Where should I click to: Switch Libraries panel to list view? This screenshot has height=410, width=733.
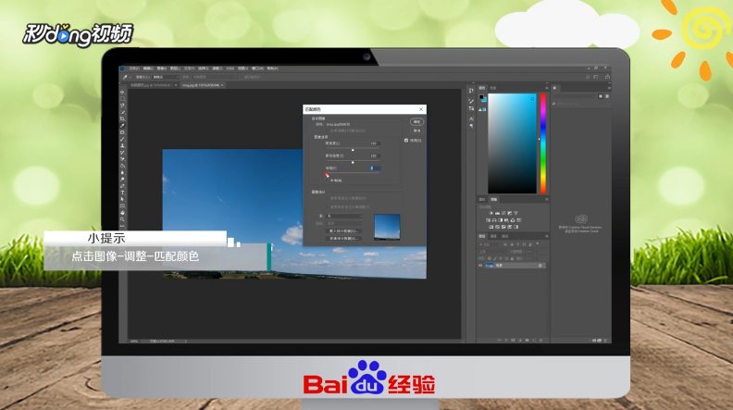607,96
